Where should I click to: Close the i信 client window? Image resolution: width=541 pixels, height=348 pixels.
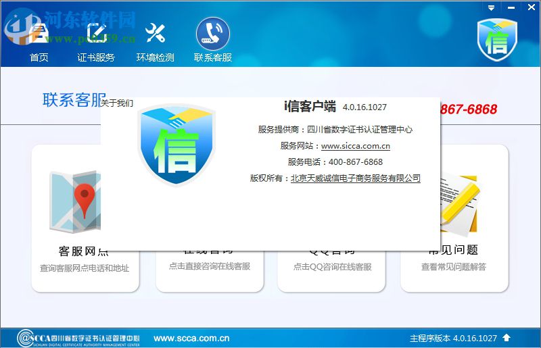[x=532, y=7]
